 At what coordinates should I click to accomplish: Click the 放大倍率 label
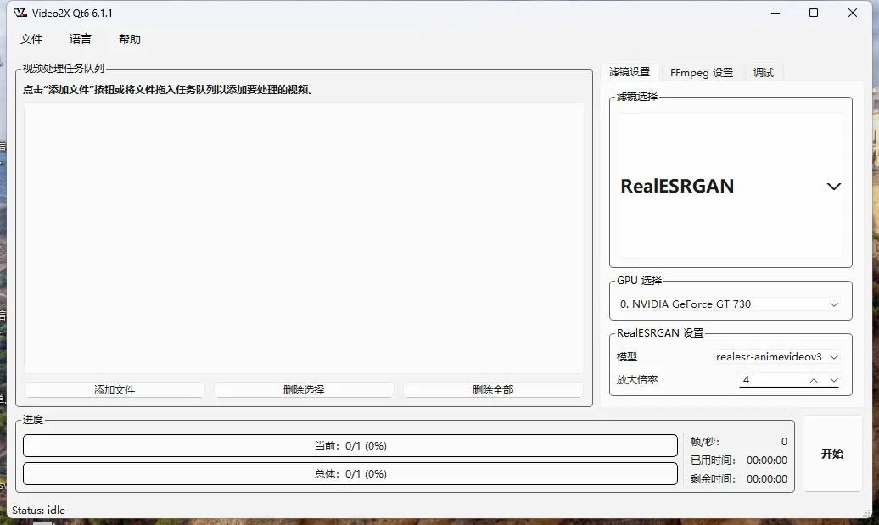(637, 380)
